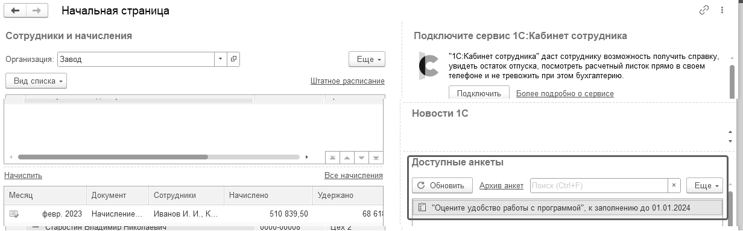Open the Еще menu near Организация
Viewport: 743px width, 231px height.
[367, 60]
